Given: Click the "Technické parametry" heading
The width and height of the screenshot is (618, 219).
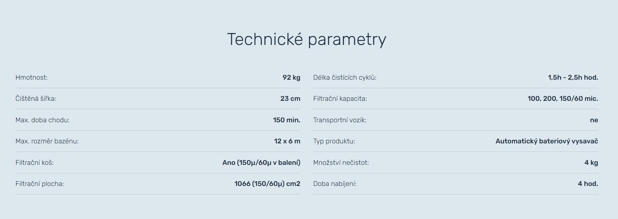Looking at the screenshot, I should [x=307, y=40].
